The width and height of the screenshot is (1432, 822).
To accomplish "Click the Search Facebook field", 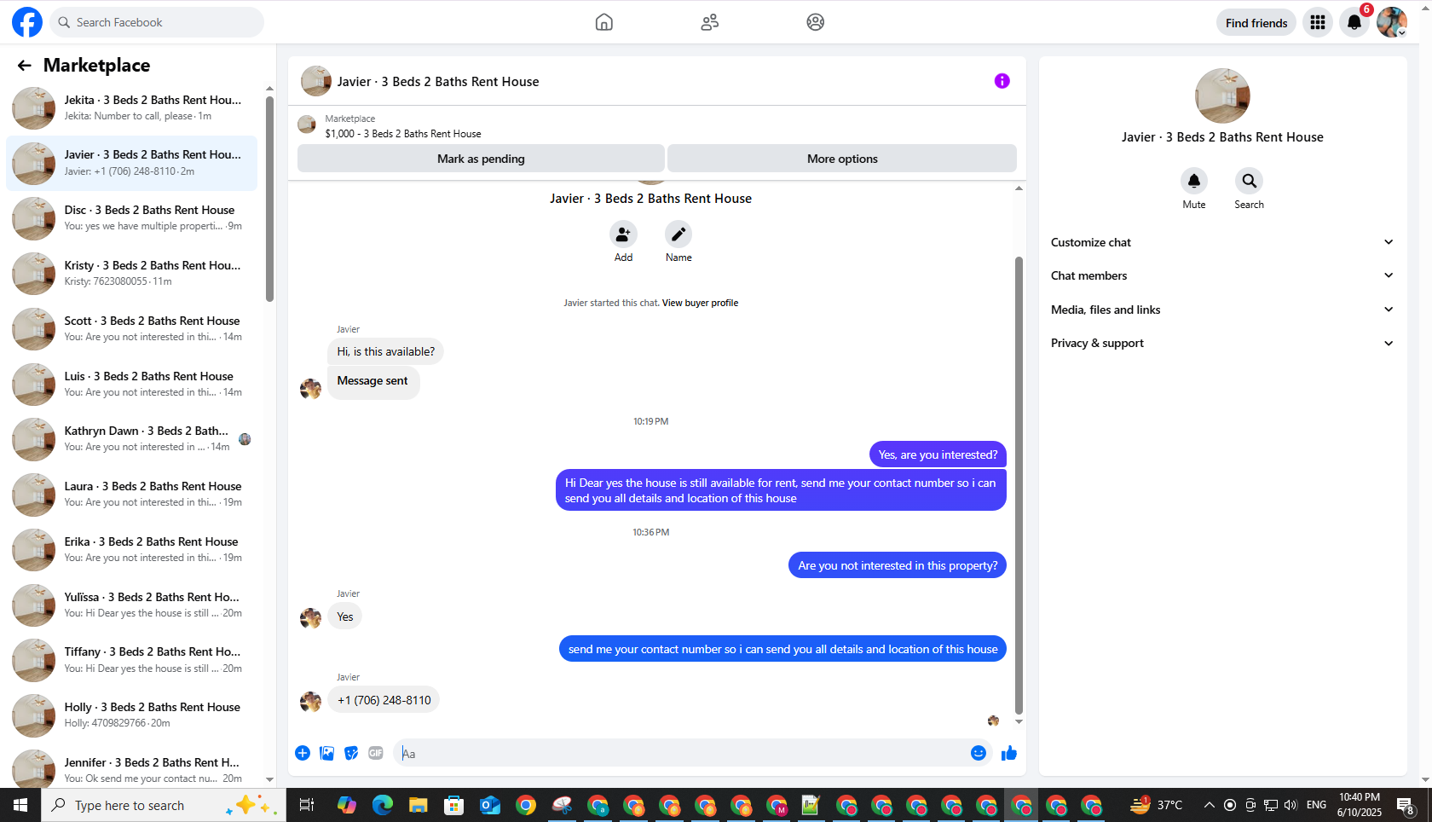I will [x=157, y=22].
